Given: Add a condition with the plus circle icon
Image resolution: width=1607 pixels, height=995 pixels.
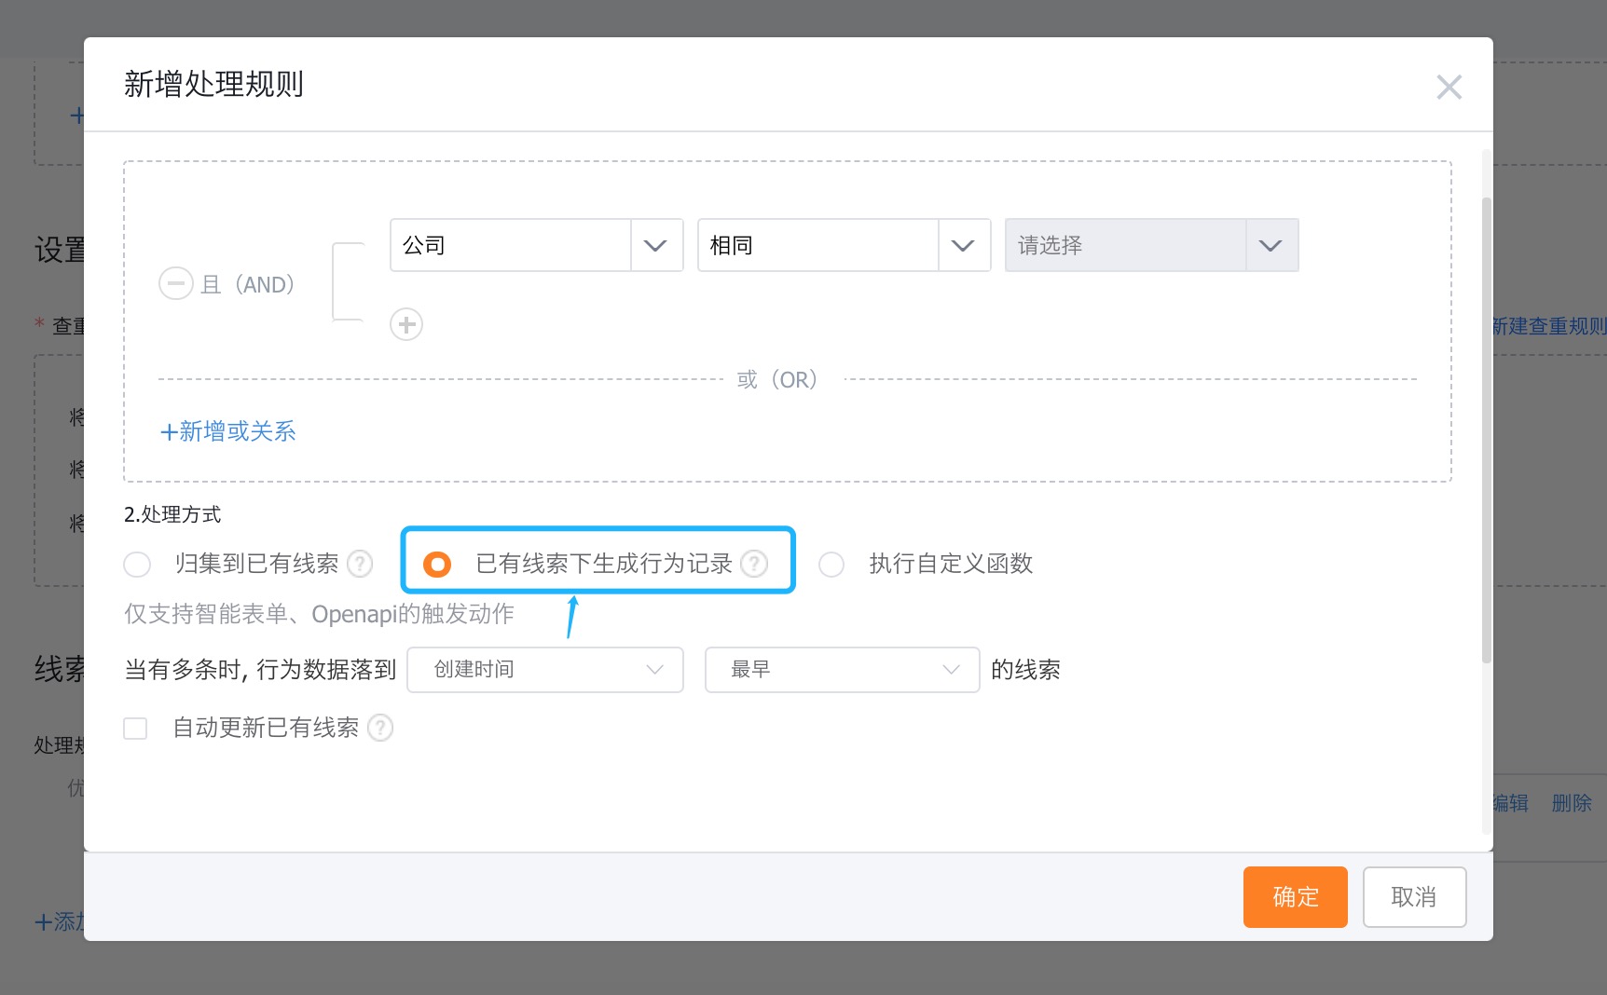Looking at the screenshot, I should coord(406,324).
